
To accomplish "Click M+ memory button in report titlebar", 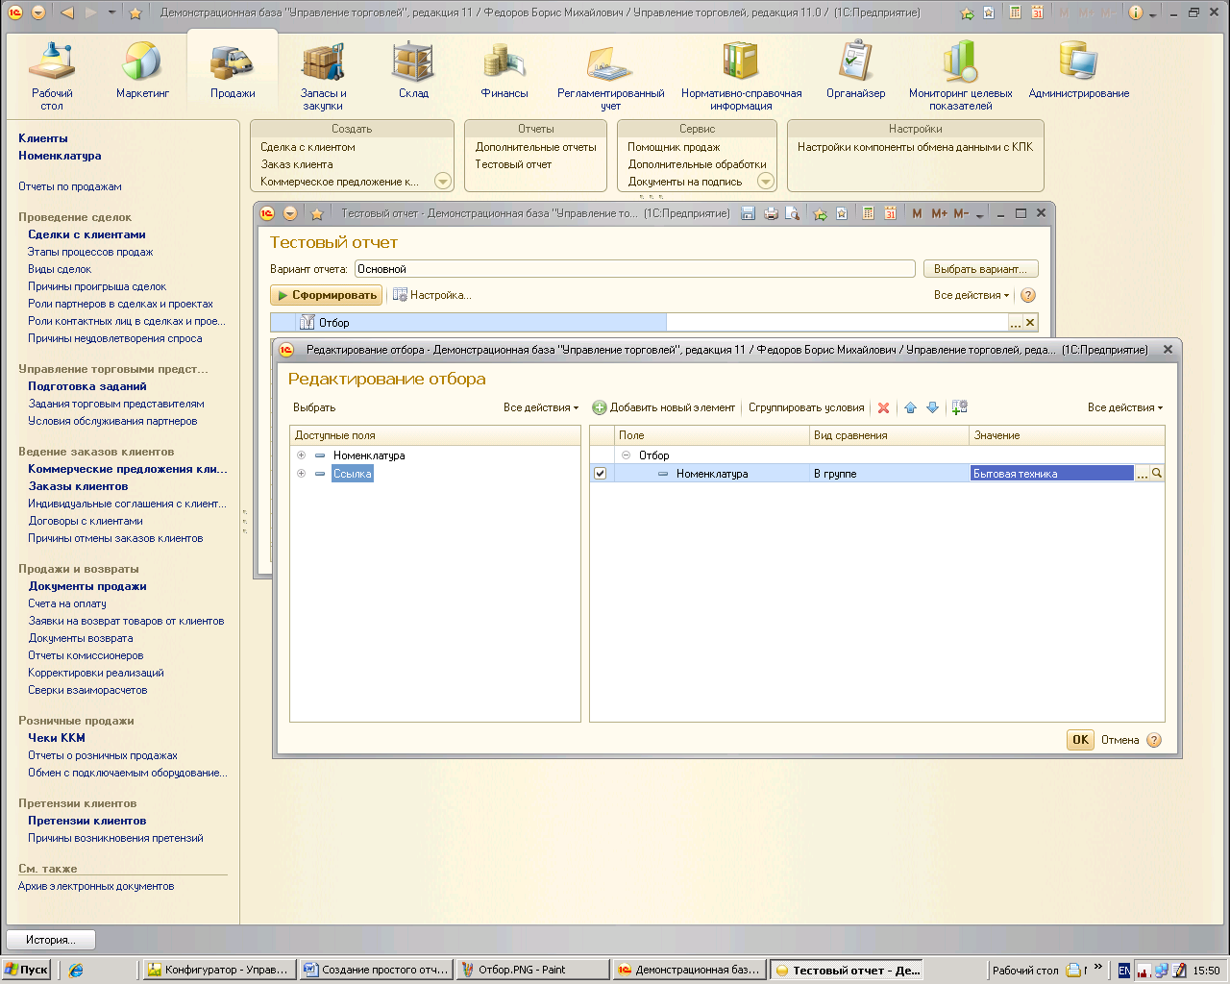I will [x=939, y=213].
